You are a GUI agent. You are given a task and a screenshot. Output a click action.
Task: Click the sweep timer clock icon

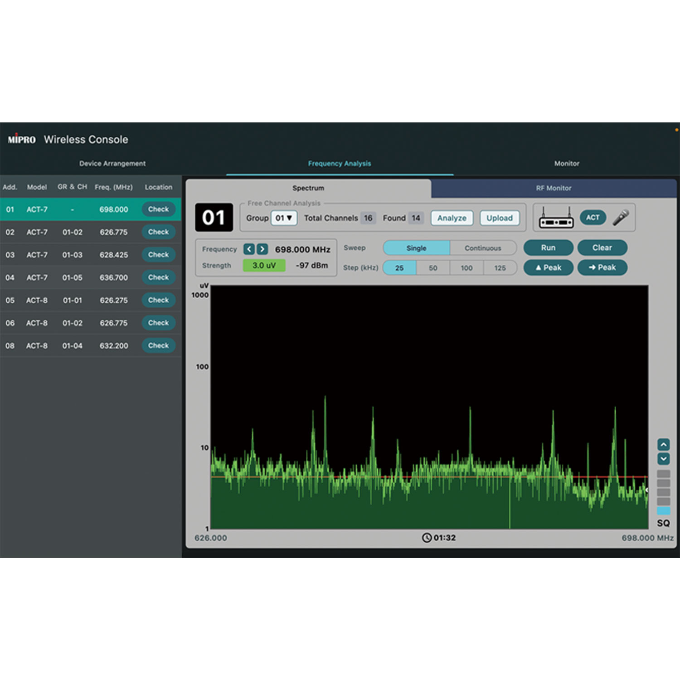(427, 538)
